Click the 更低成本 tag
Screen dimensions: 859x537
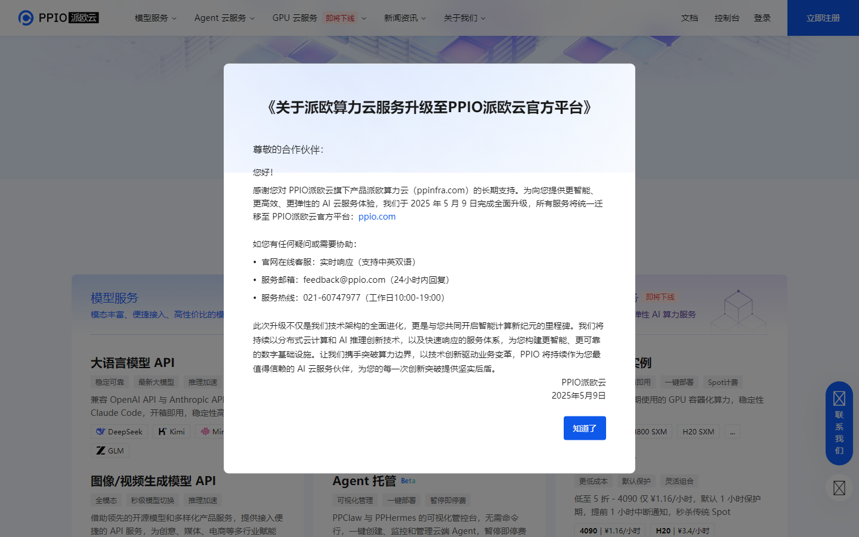[594, 482]
